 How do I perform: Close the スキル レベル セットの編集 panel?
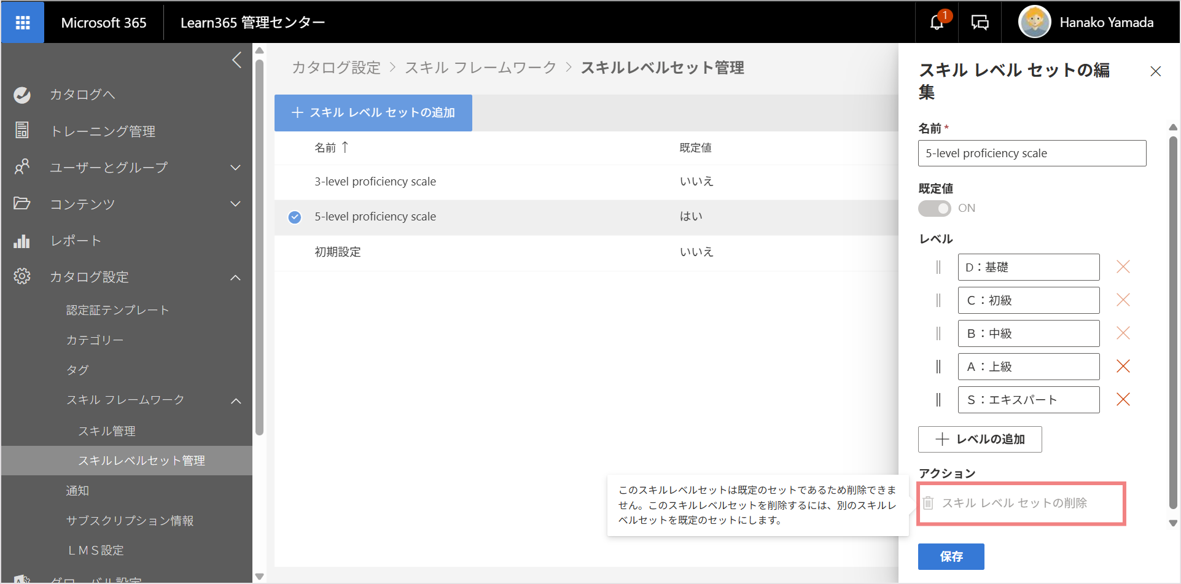[1155, 71]
